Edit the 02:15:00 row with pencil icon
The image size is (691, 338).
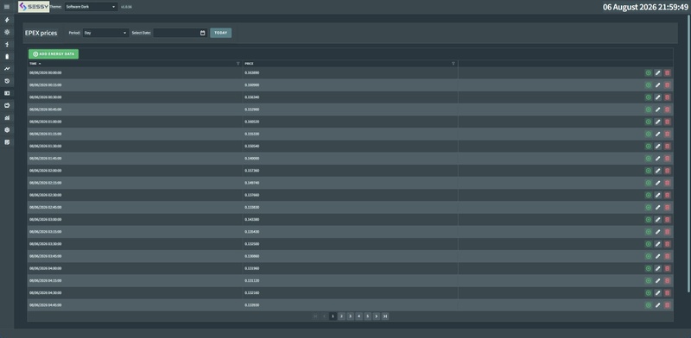657,183
